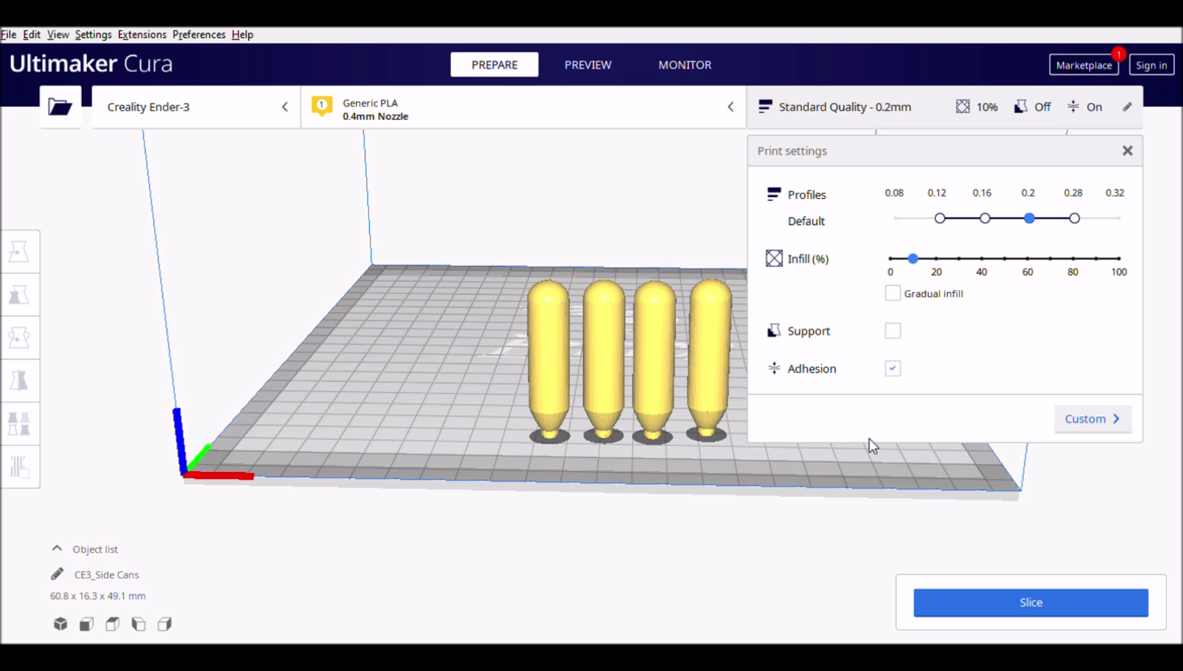Viewport: 1183px width, 671px height.
Task: Click the Custom settings button
Action: click(x=1092, y=419)
